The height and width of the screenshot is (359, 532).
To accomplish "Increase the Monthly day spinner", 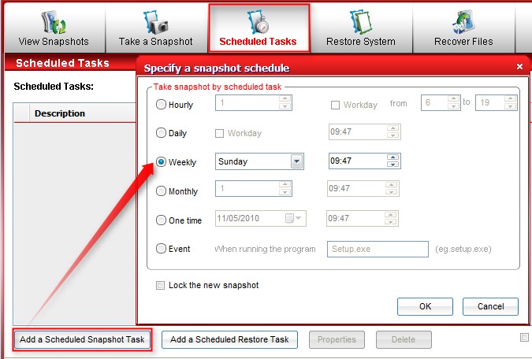I will [285, 184].
